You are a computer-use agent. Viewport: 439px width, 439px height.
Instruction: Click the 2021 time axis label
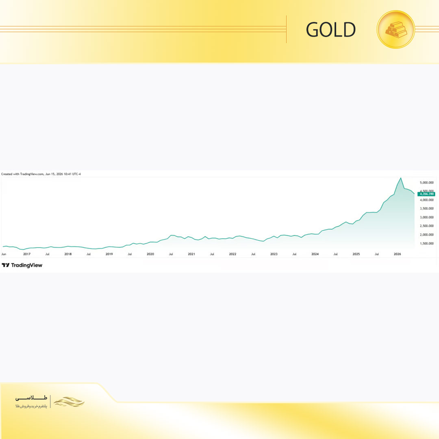[191, 254]
